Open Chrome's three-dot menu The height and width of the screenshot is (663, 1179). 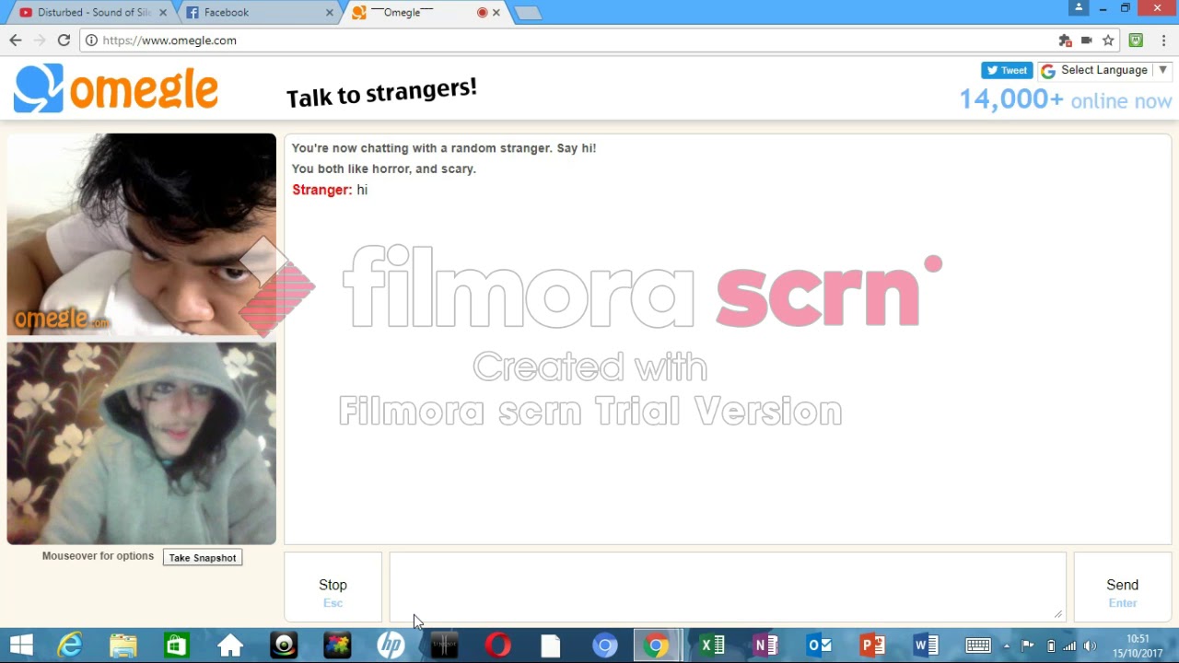coord(1164,41)
